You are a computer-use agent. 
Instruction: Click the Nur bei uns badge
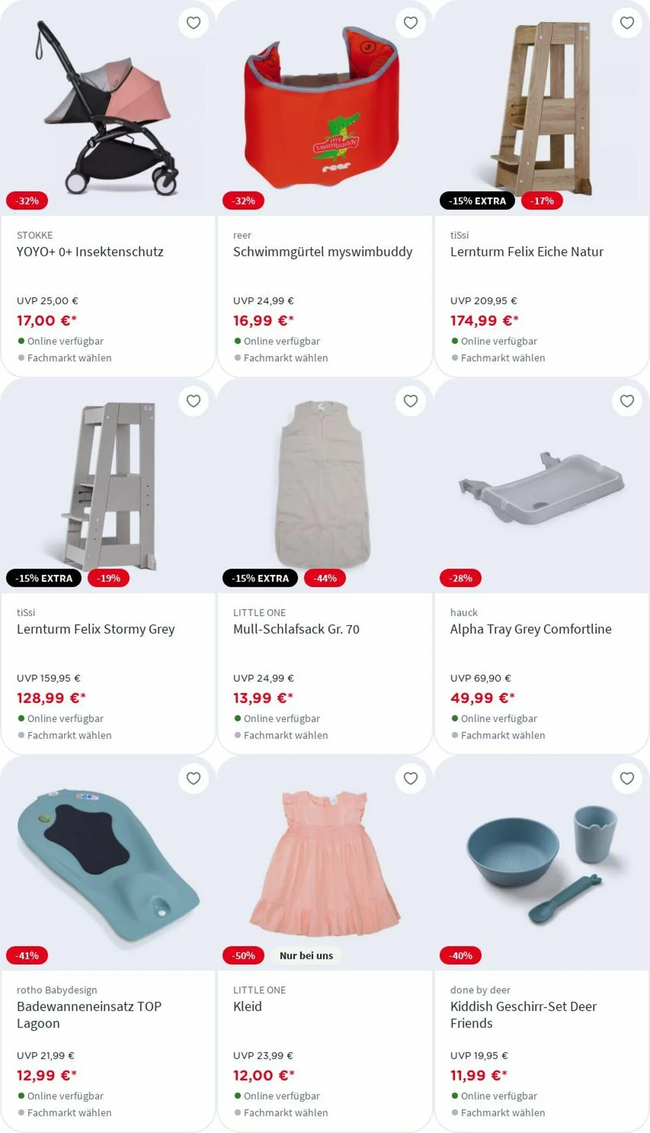tap(306, 956)
